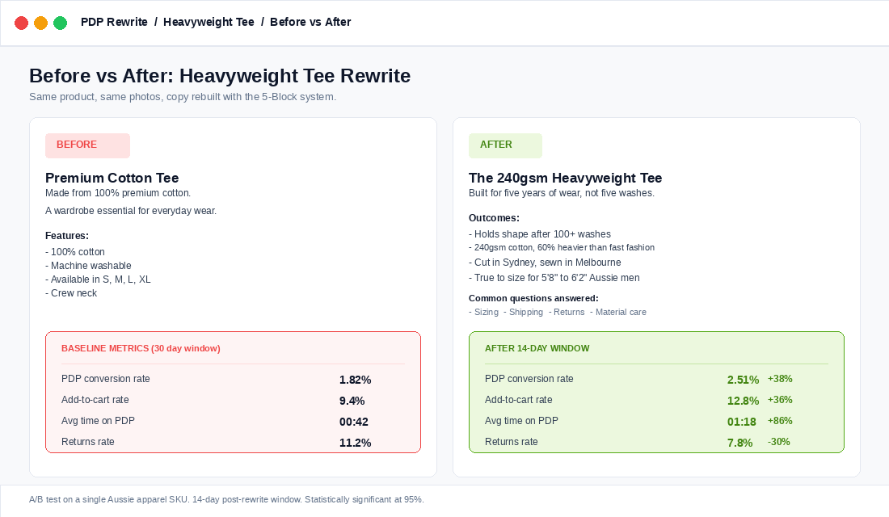Click the 'Avg time on PDP' label in baseline metrics
This screenshot has height=517, width=889.
pos(98,421)
